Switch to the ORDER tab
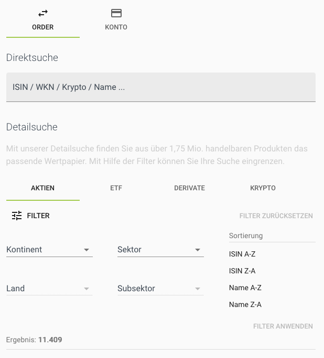324x358 pixels. 43,27
